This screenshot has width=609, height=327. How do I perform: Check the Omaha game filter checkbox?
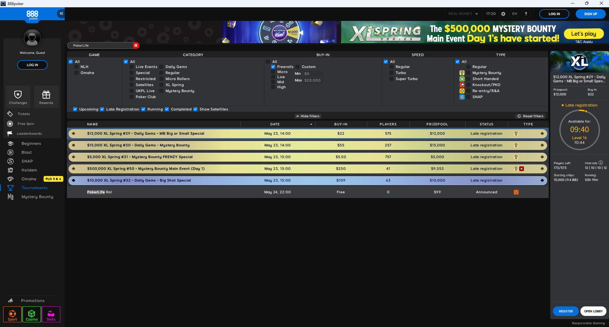[x=76, y=73]
